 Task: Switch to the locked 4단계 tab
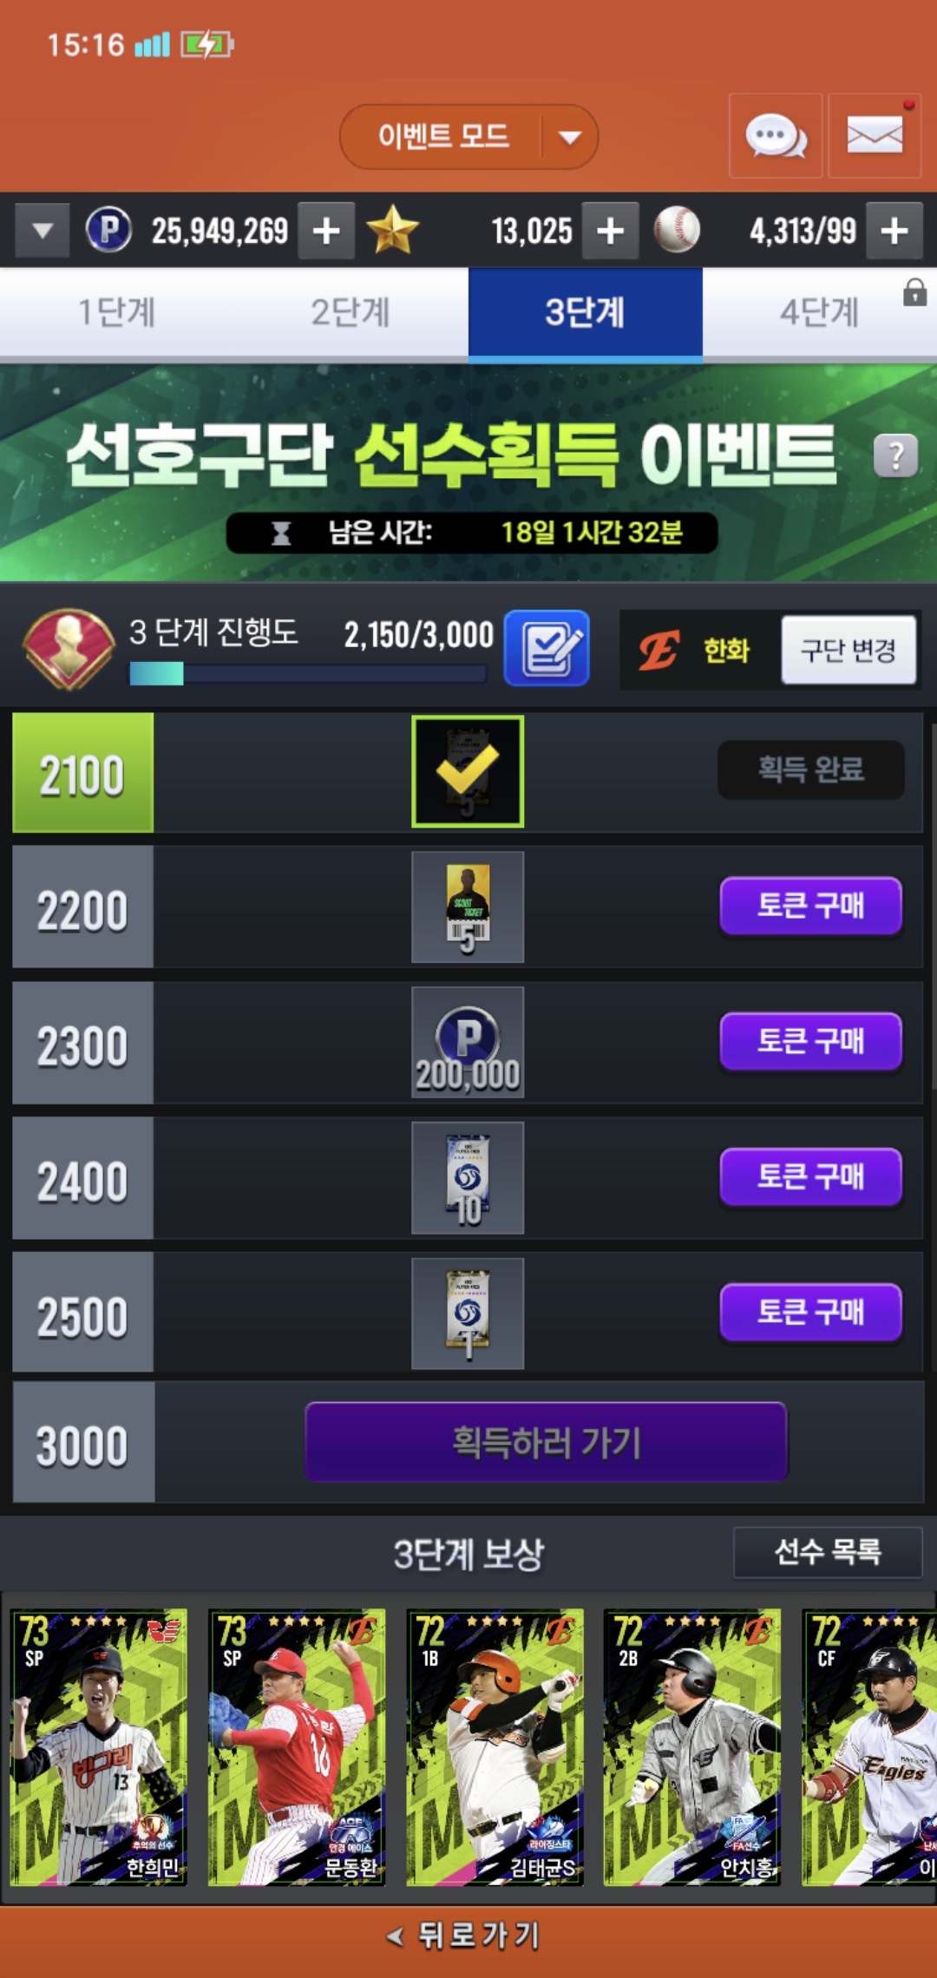tap(820, 312)
